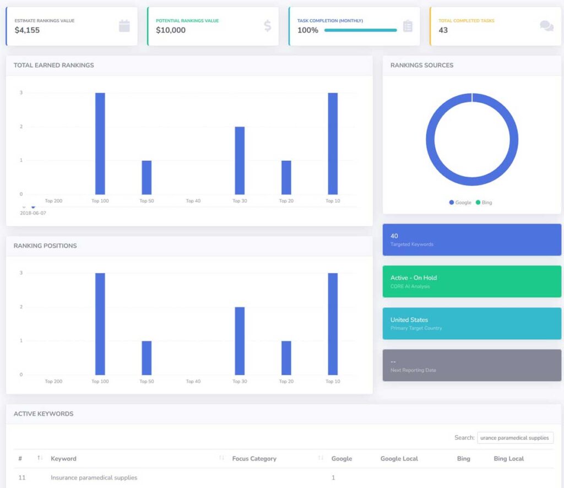Click the clipboard icon in Task Completion card

click(x=408, y=26)
